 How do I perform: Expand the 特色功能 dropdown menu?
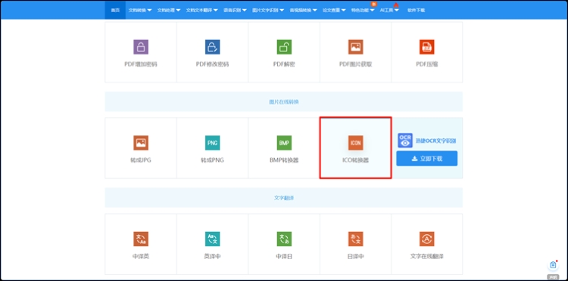(363, 10)
